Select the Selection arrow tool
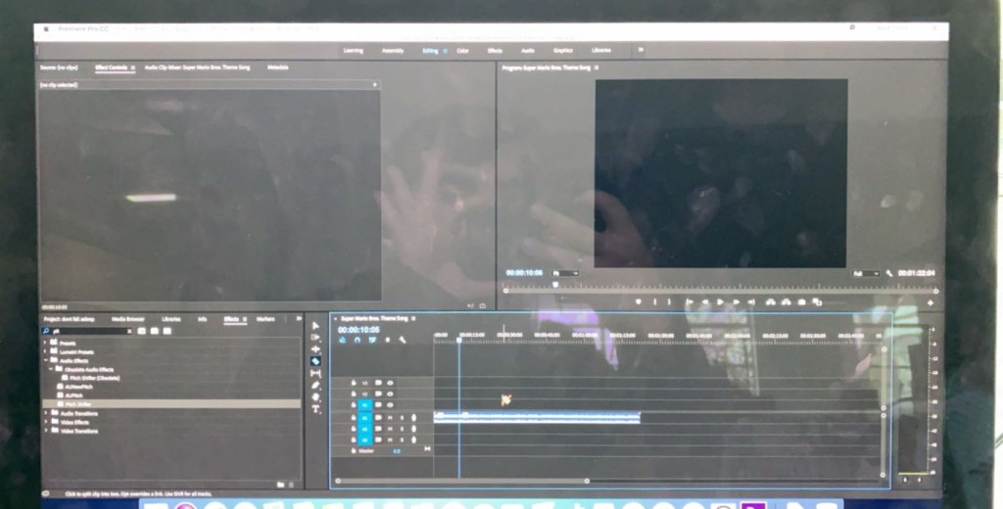The height and width of the screenshot is (509, 1003). click(315, 326)
